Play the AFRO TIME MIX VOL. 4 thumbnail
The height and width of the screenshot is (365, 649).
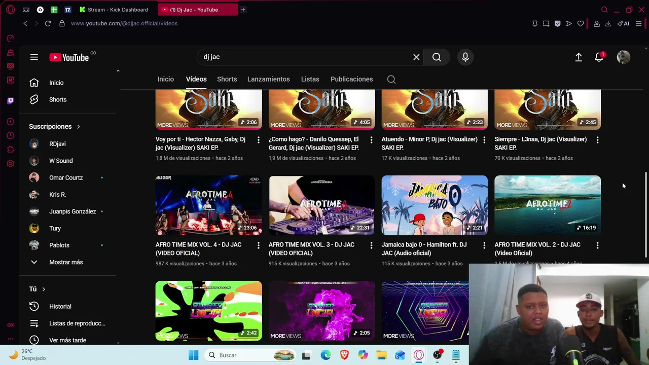pos(209,205)
